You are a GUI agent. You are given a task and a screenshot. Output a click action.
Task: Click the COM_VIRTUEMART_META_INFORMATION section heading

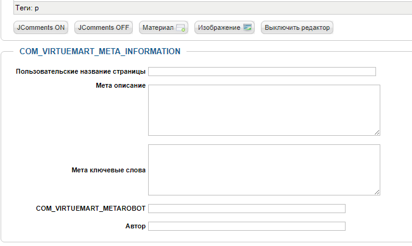pyautogui.click(x=100, y=52)
